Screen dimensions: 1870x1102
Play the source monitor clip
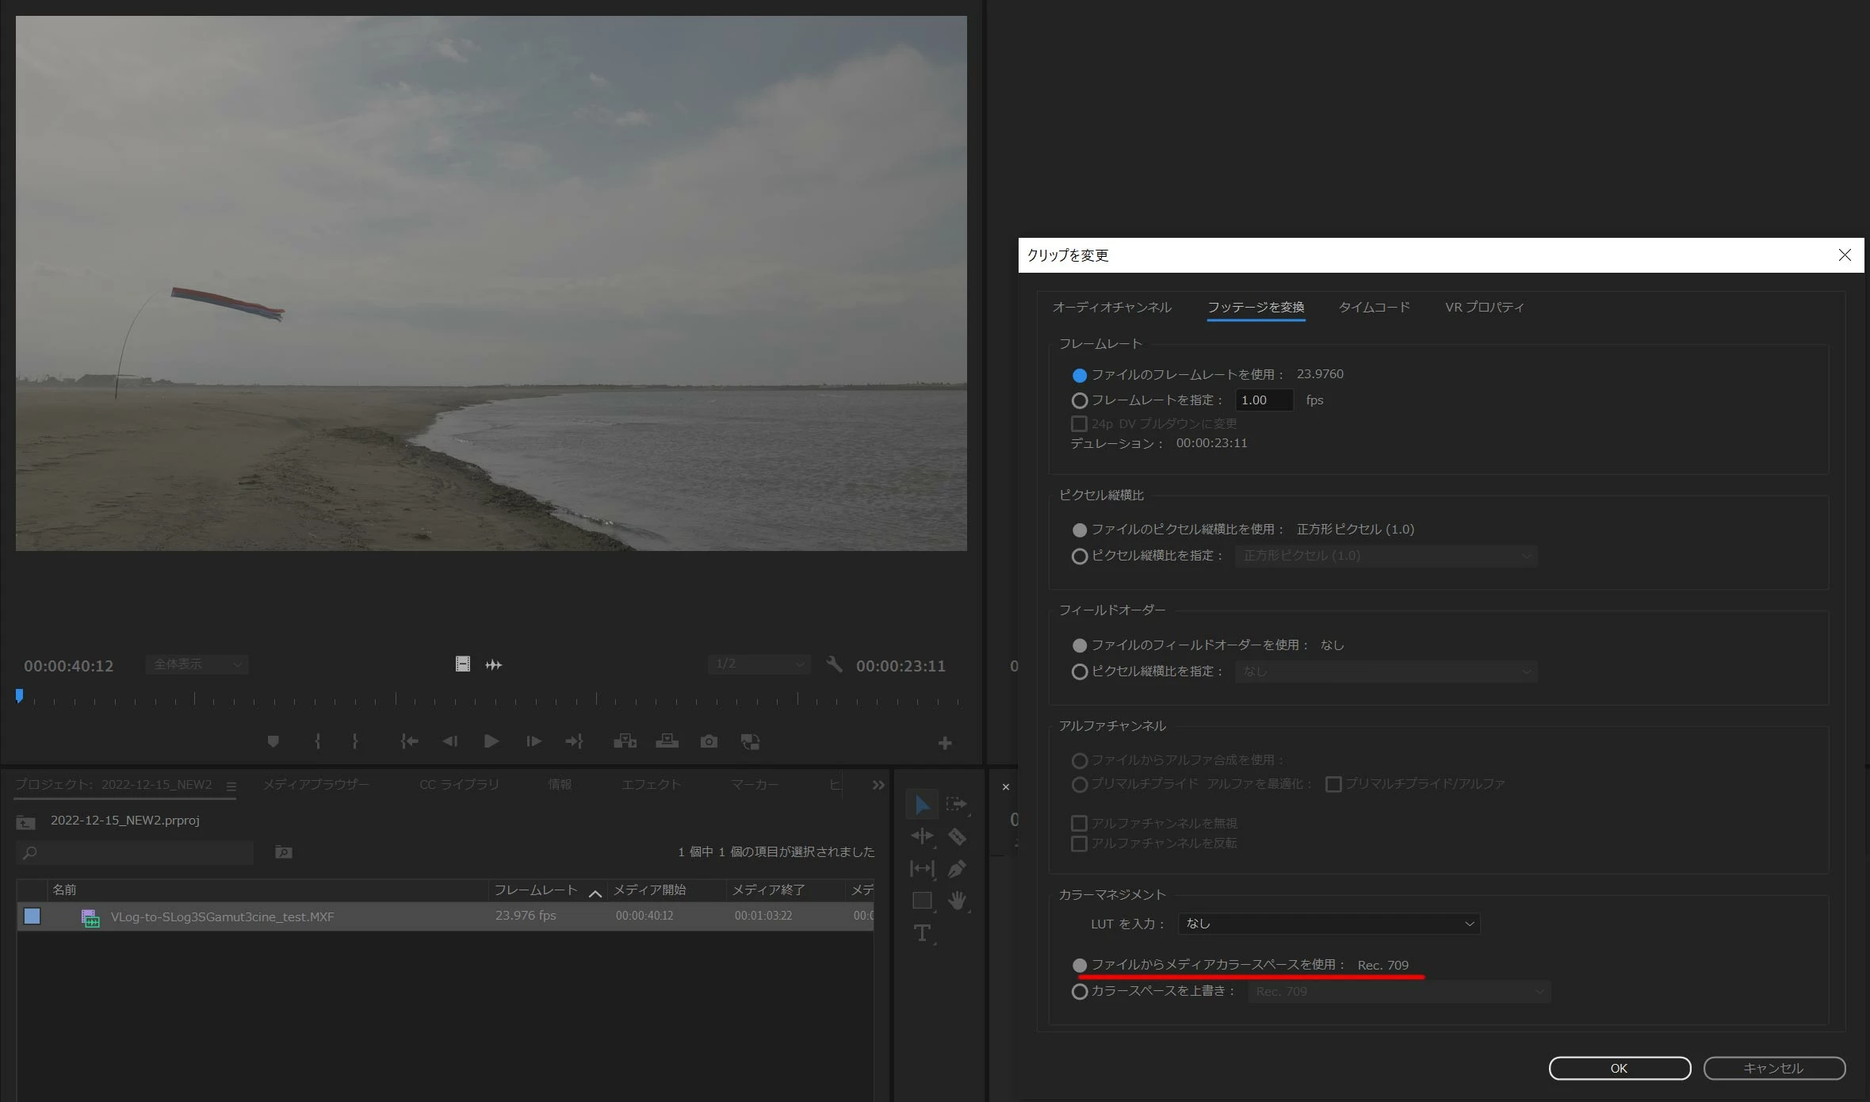pyautogui.click(x=491, y=741)
